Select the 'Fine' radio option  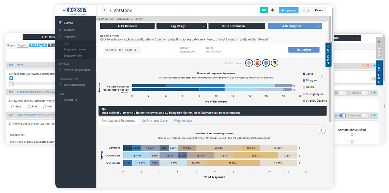pyautogui.click(x=29, y=107)
